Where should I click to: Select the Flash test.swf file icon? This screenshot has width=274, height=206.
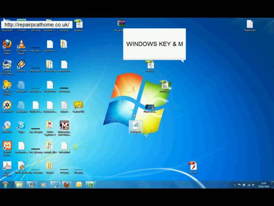(x=193, y=167)
